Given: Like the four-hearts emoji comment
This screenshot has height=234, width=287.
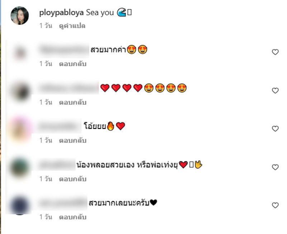Looking at the screenshot, I should click(x=275, y=91).
